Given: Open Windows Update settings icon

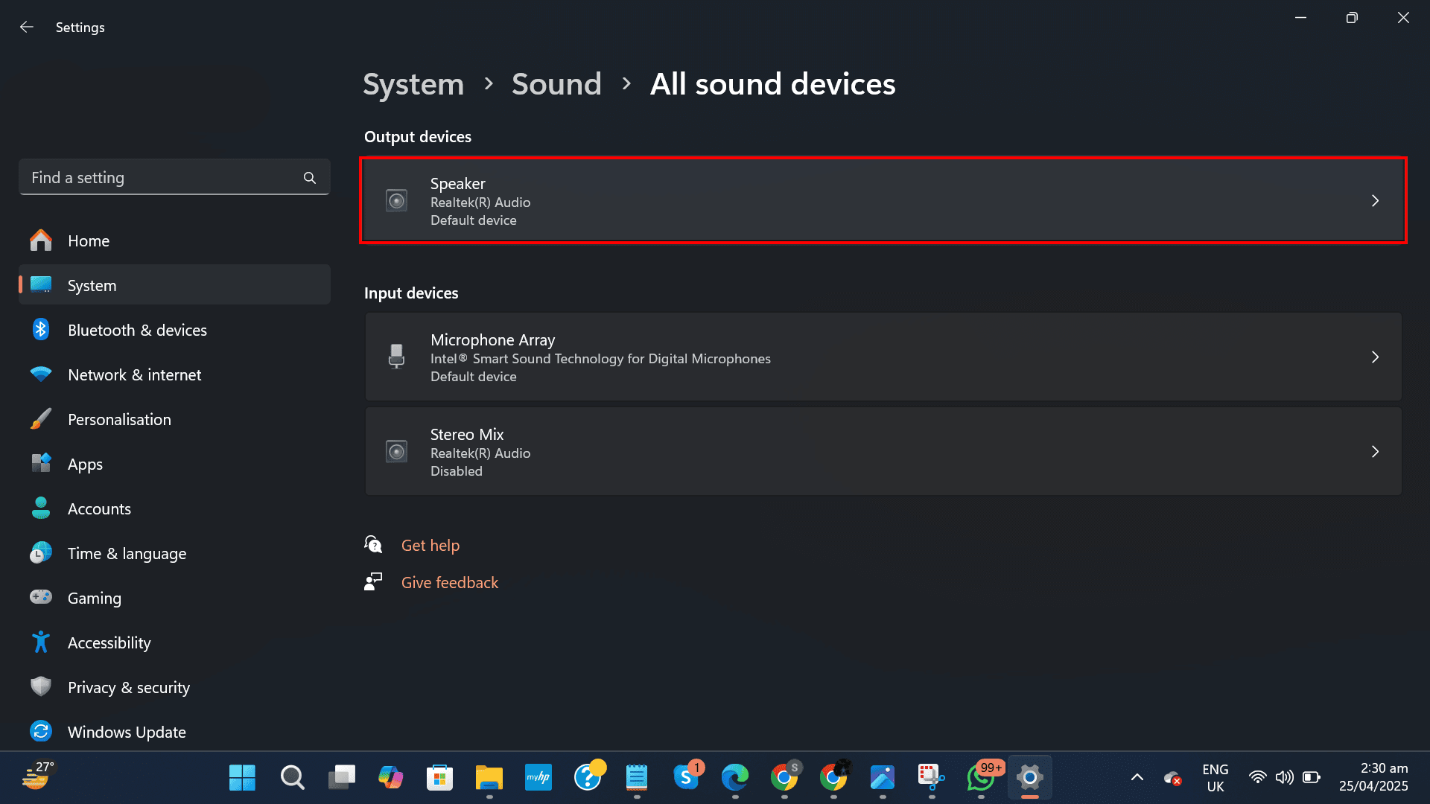Looking at the screenshot, I should point(41,732).
